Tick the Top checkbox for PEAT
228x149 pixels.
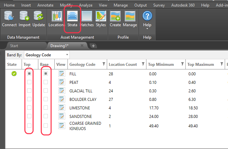coord(29,82)
